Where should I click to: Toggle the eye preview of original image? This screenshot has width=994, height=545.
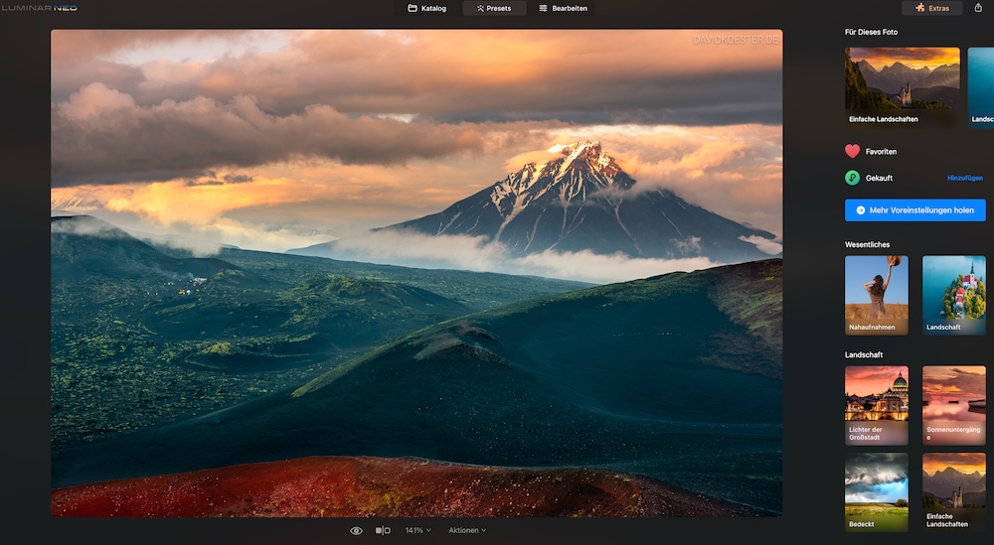(x=356, y=531)
